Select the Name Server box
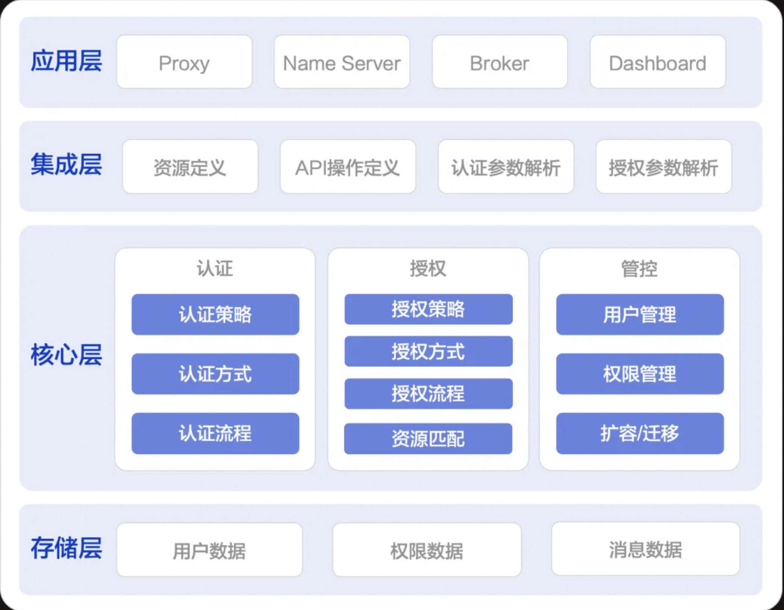 (342, 62)
